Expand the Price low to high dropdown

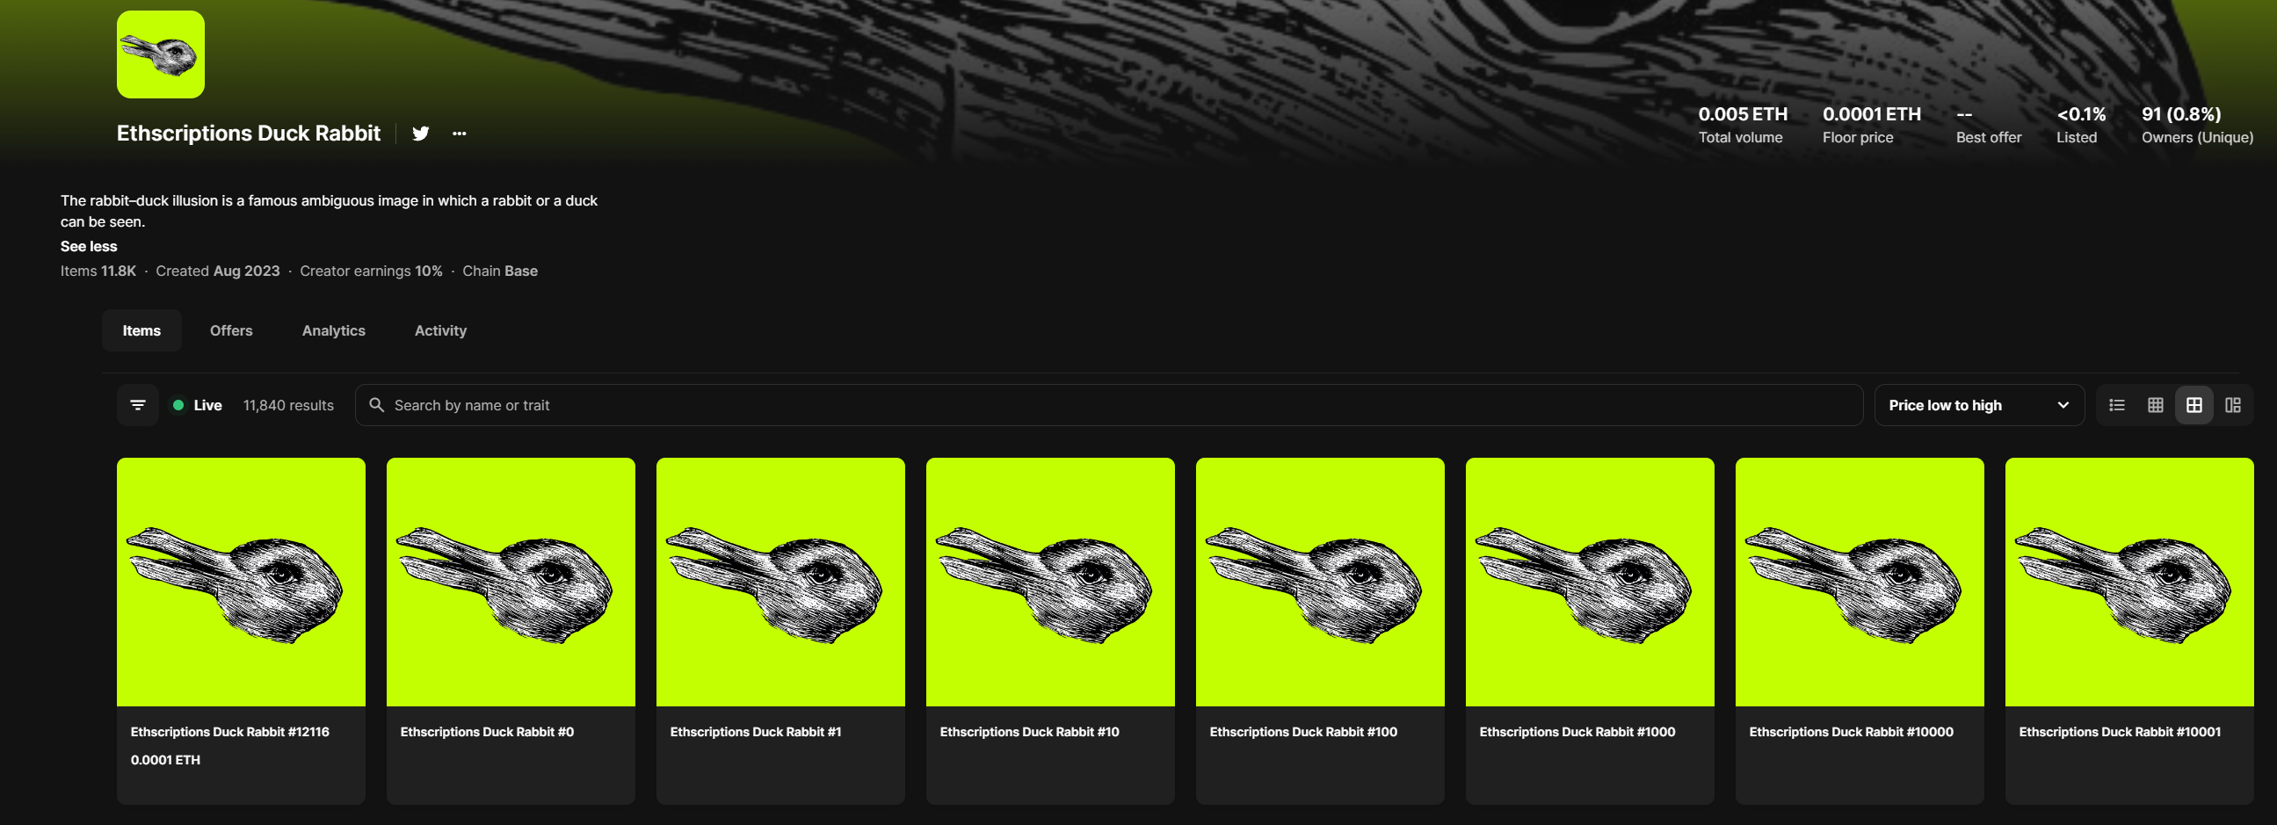(1978, 405)
